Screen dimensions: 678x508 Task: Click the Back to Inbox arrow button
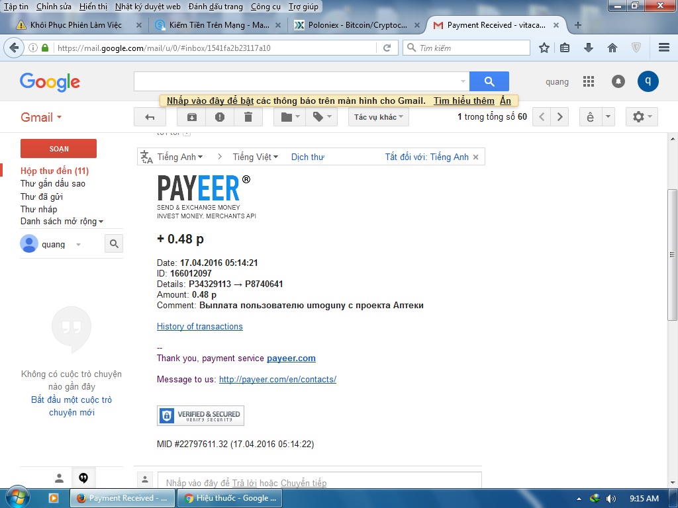tap(150, 117)
